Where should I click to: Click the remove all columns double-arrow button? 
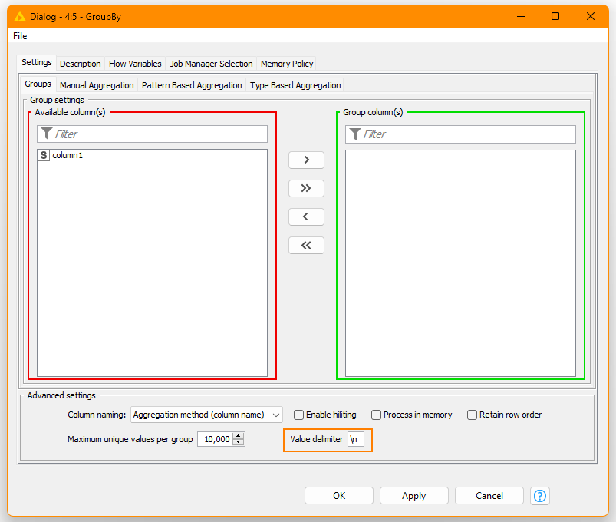[x=306, y=245]
